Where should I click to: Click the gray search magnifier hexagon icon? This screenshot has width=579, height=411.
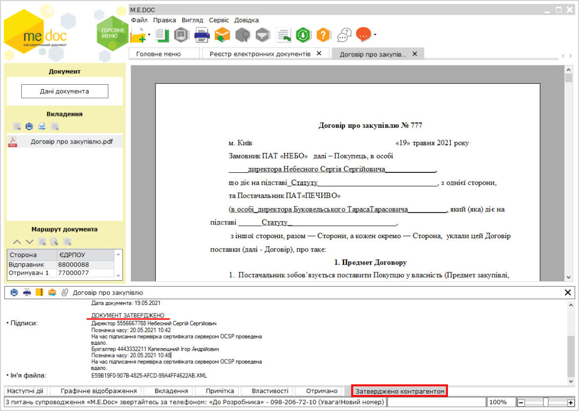point(242,35)
